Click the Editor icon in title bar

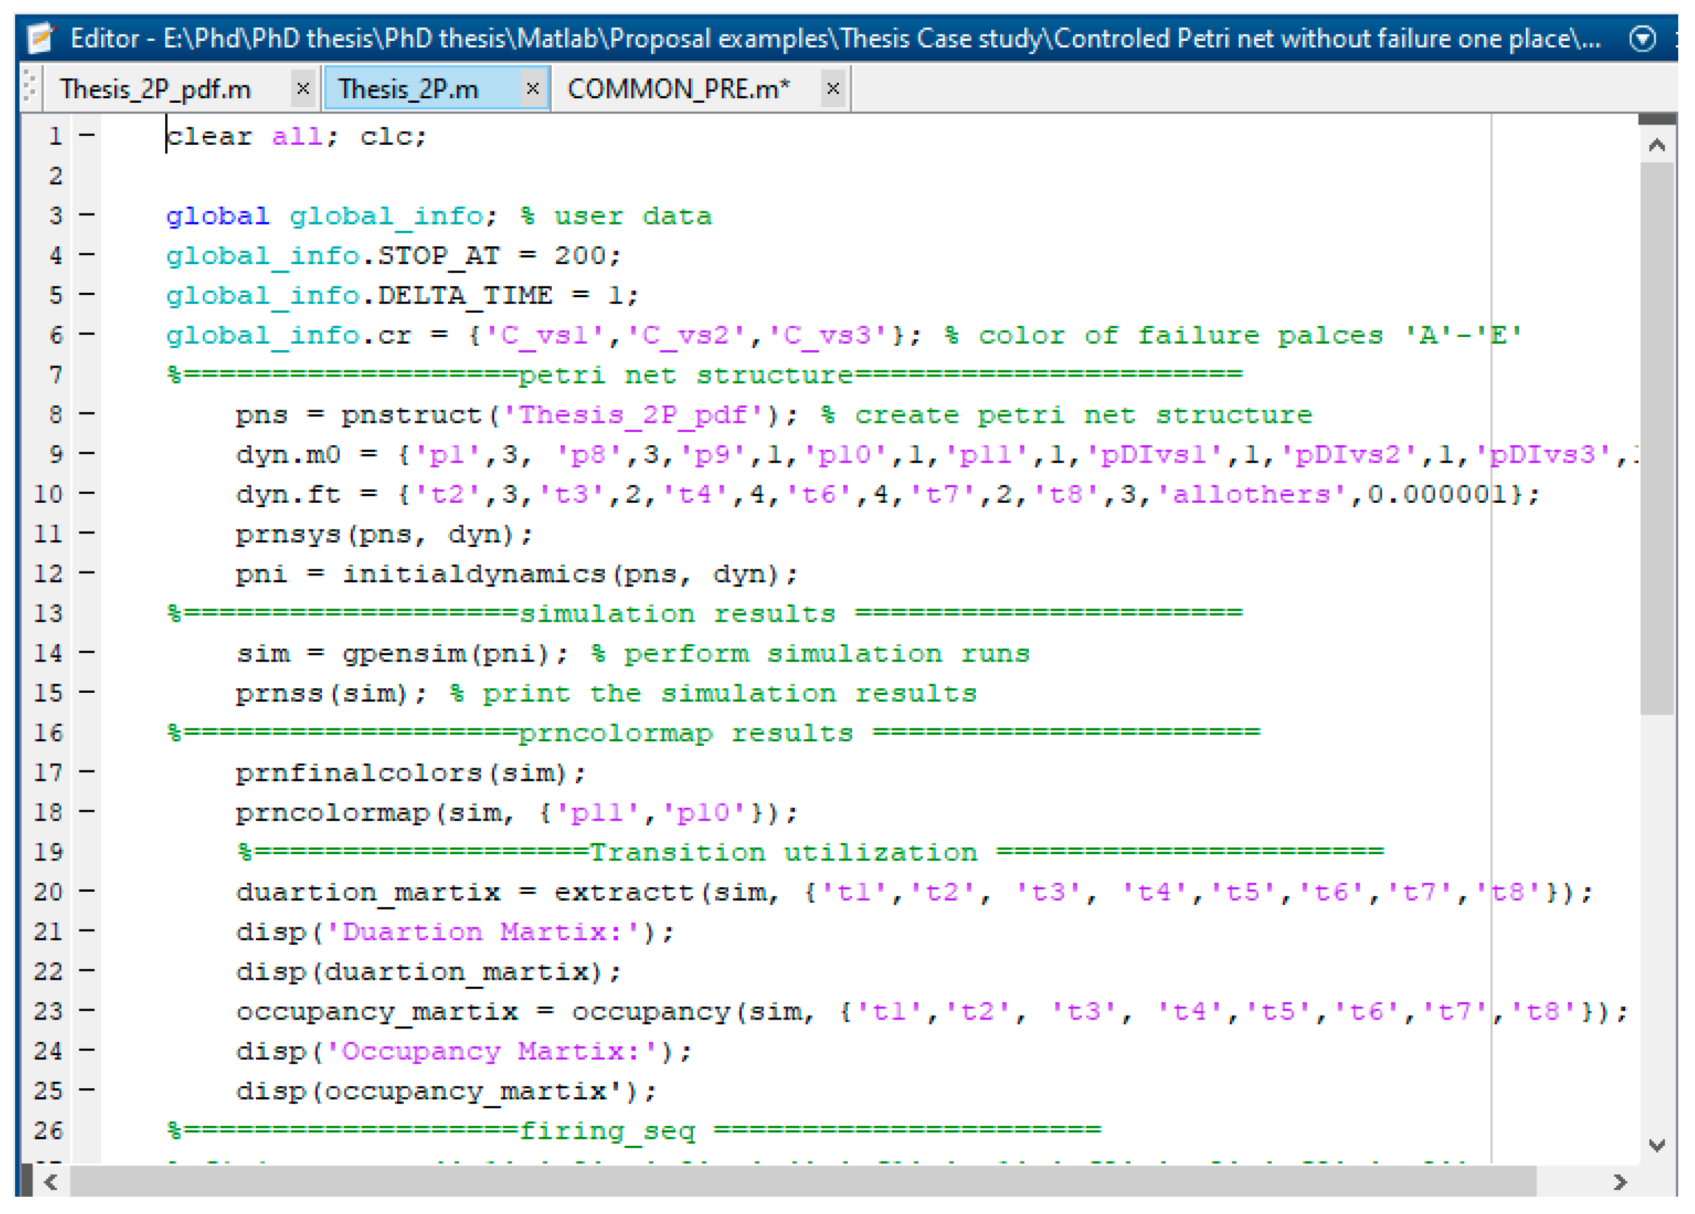coord(40,38)
